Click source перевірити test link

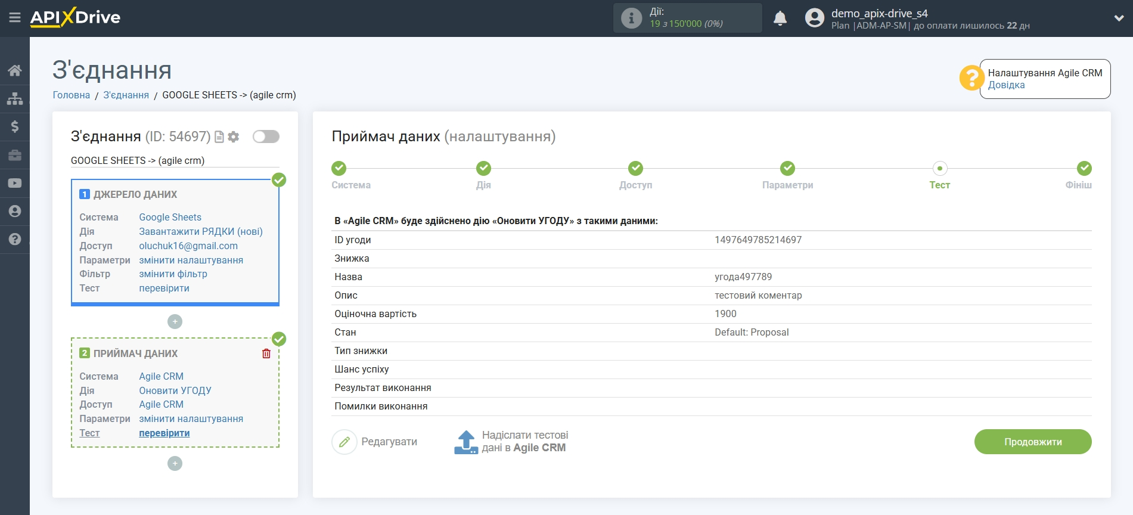coord(164,288)
